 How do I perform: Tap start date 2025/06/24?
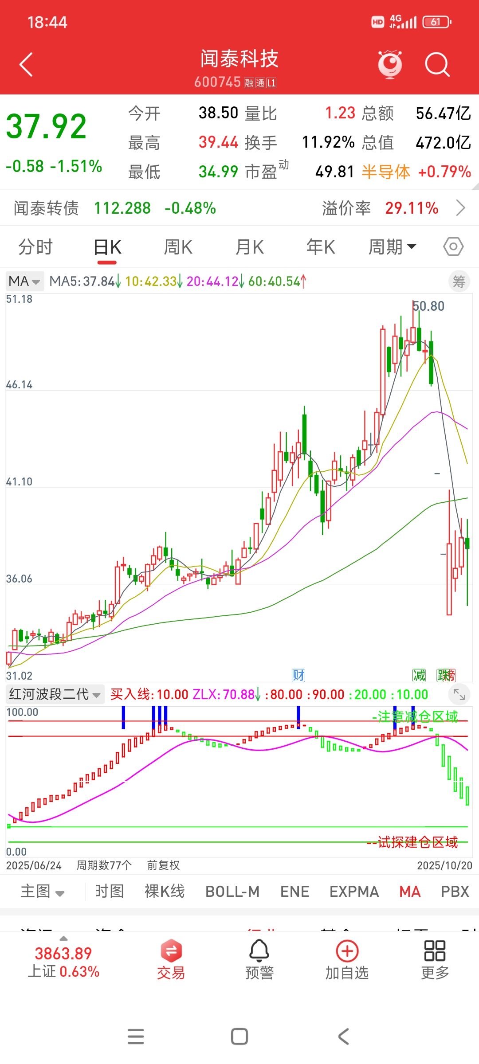pyautogui.click(x=34, y=865)
